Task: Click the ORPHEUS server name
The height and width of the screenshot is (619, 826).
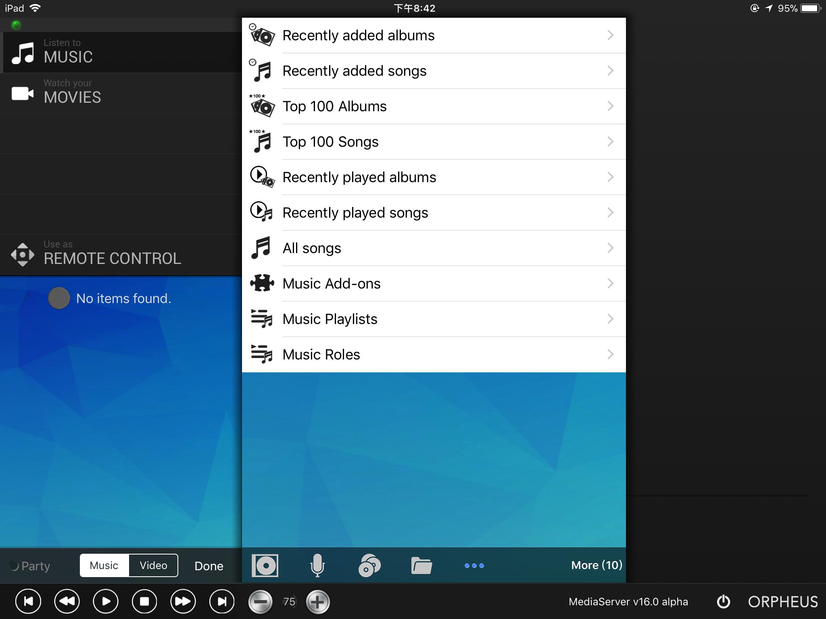Action: coord(783,602)
